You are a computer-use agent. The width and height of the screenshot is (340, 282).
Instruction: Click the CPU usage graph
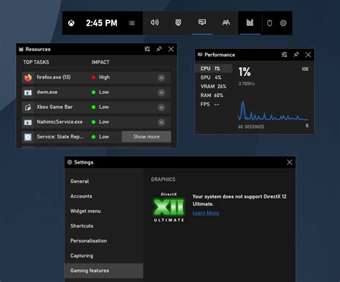[x=273, y=111]
